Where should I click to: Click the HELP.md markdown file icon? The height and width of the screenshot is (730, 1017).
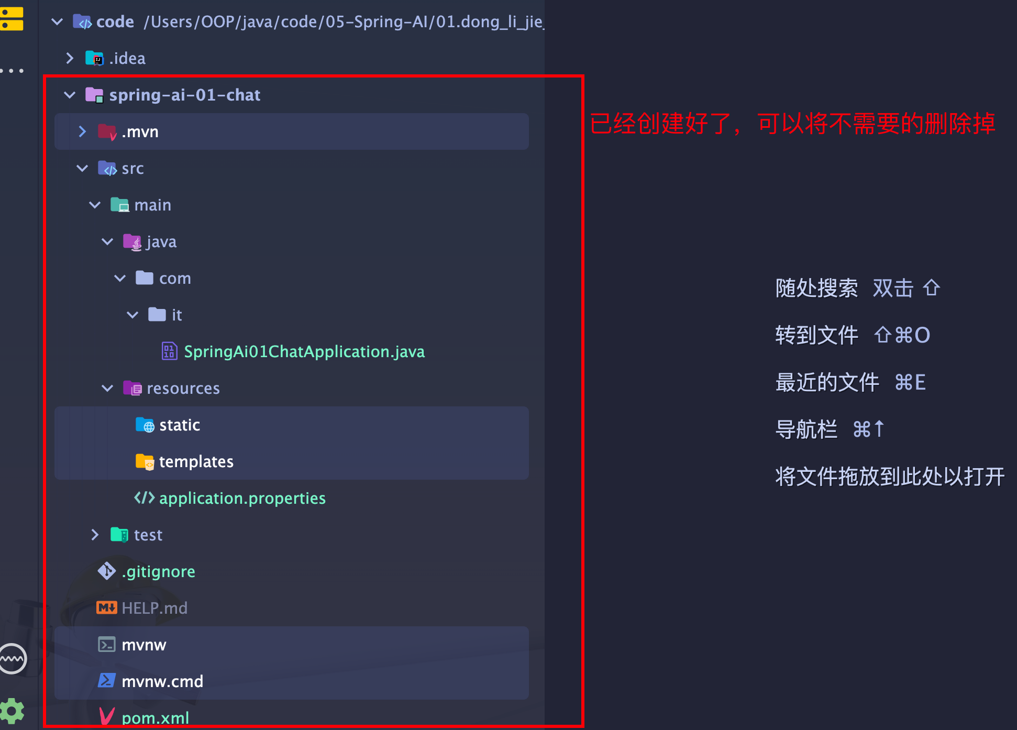tap(107, 607)
